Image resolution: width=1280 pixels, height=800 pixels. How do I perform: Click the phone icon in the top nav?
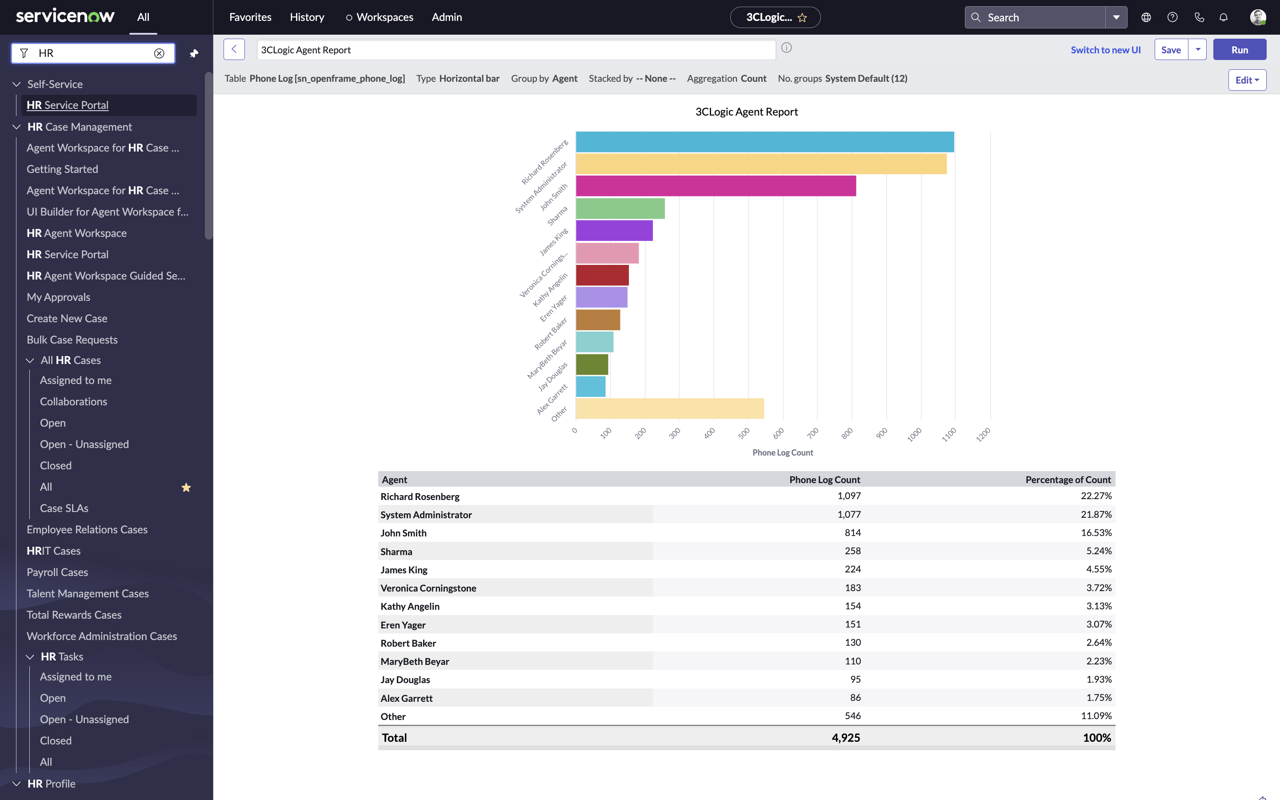coord(1200,16)
